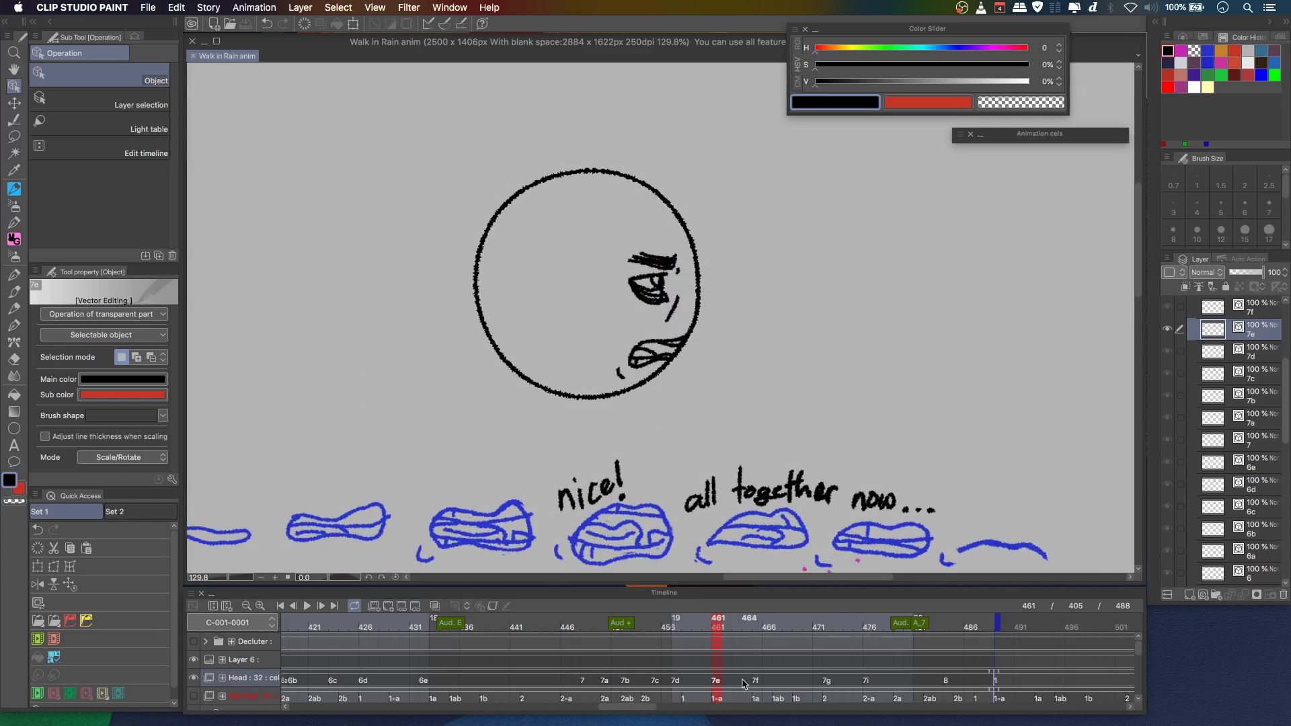The height and width of the screenshot is (726, 1291).
Task: Expand Head track plus icon
Action: tap(222, 678)
